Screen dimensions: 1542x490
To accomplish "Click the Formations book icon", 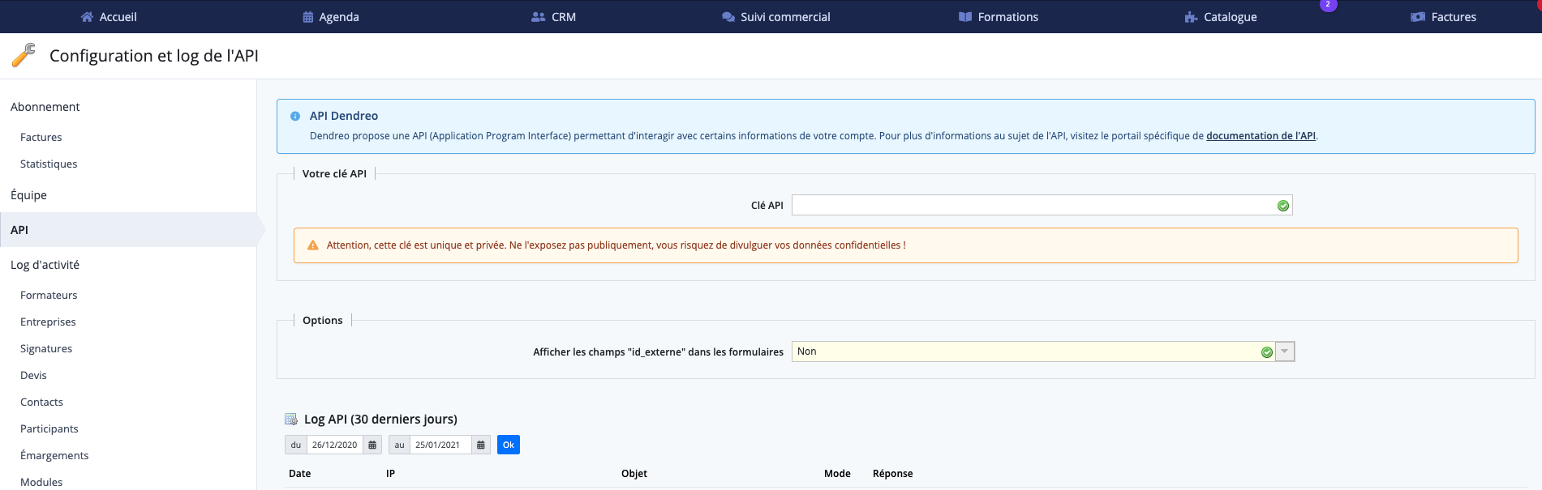I will 965,17.
